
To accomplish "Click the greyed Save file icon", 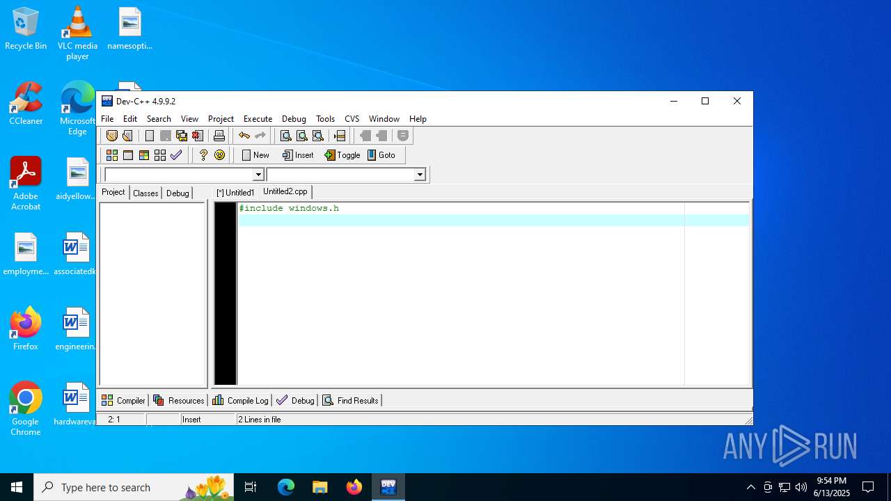I will click(x=166, y=136).
